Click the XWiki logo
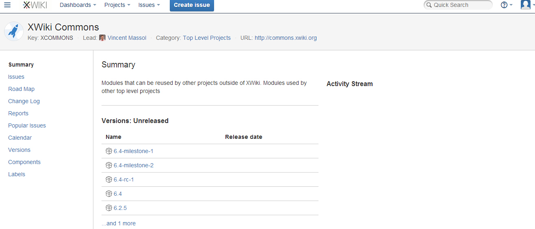The height and width of the screenshot is (229, 535). pyautogui.click(x=35, y=5)
